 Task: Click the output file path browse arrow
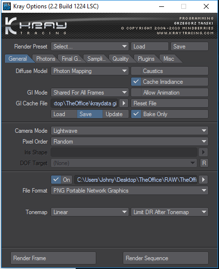[x=203, y=180]
